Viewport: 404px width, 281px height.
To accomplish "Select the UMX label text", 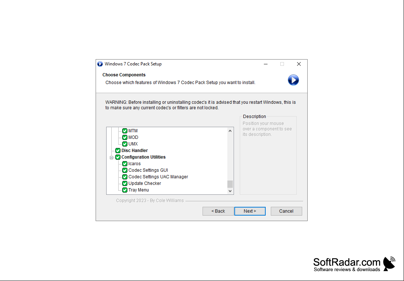I will 133,144.
